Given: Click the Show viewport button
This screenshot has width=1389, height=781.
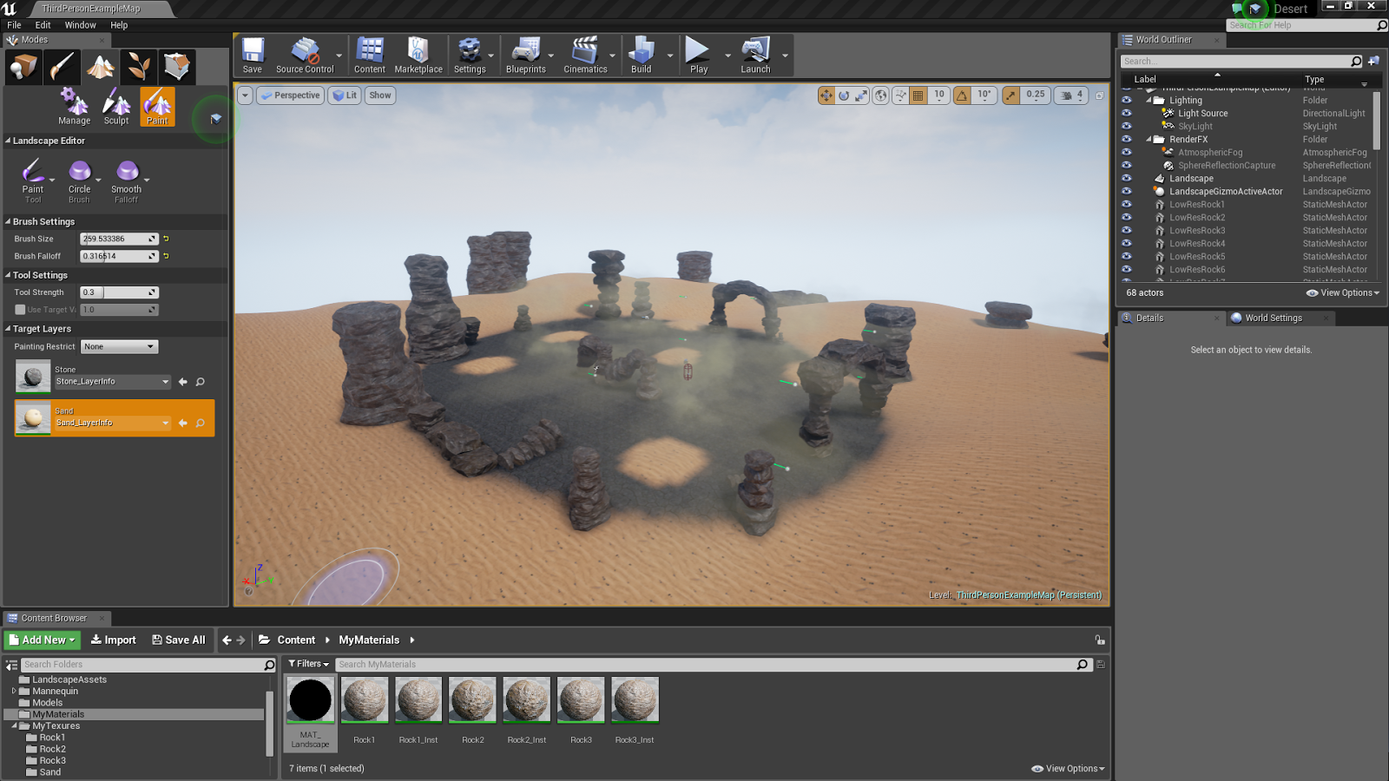Looking at the screenshot, I should pos(380,95).
